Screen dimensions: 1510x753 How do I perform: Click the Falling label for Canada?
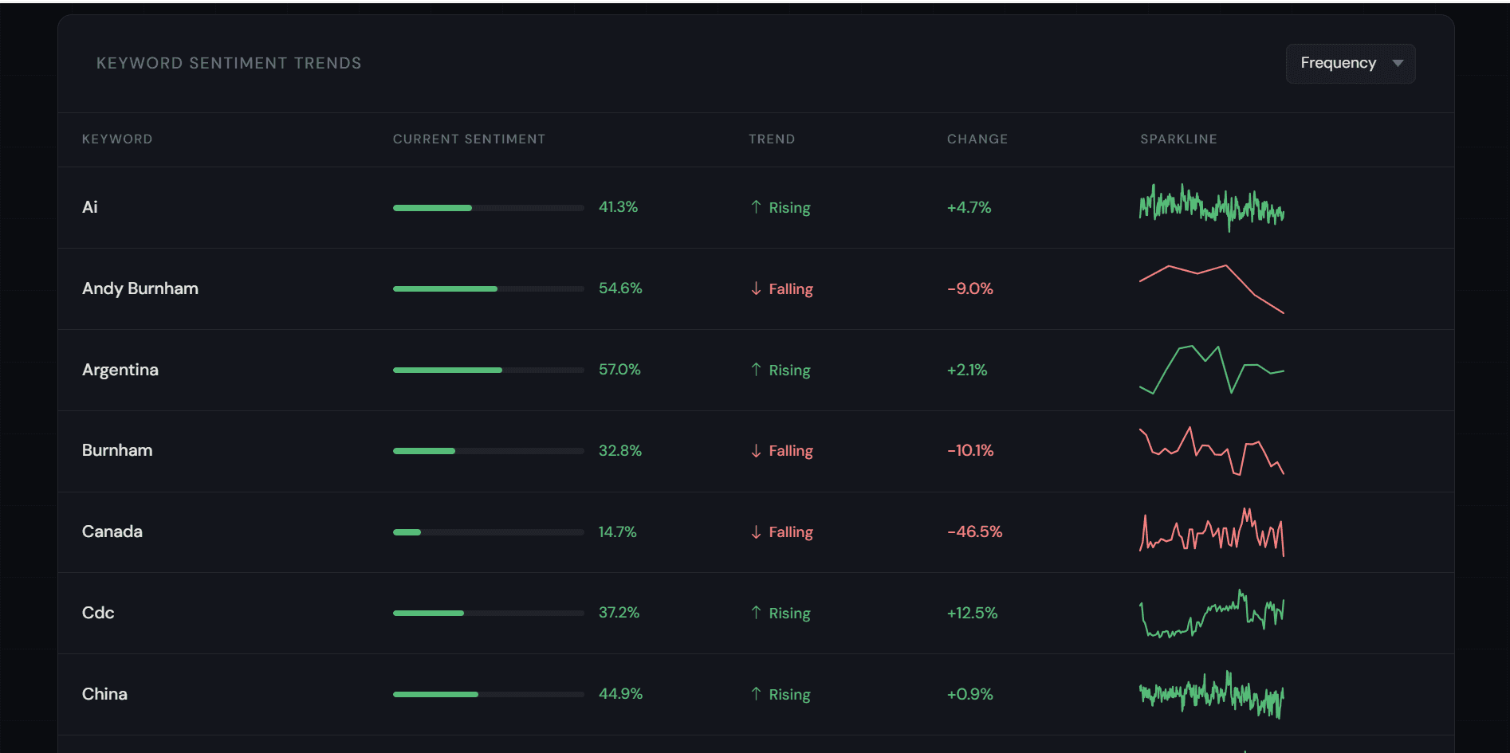click(791, 532)
